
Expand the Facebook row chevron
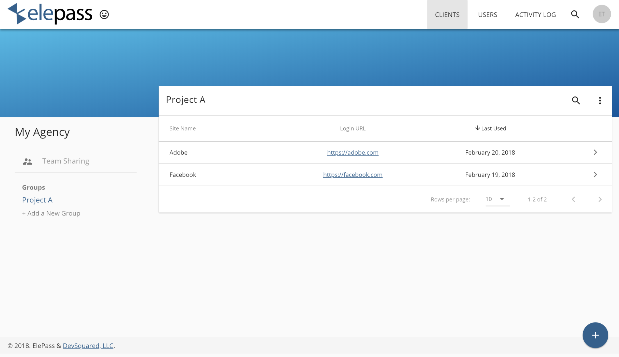[x=595, y=175]
